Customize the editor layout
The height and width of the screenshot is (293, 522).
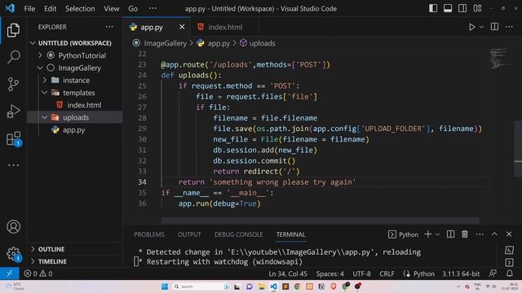click(x=477, y=8)
